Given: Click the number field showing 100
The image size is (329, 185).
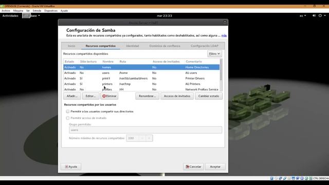Looking at the screenshot, I should point(133,138).
